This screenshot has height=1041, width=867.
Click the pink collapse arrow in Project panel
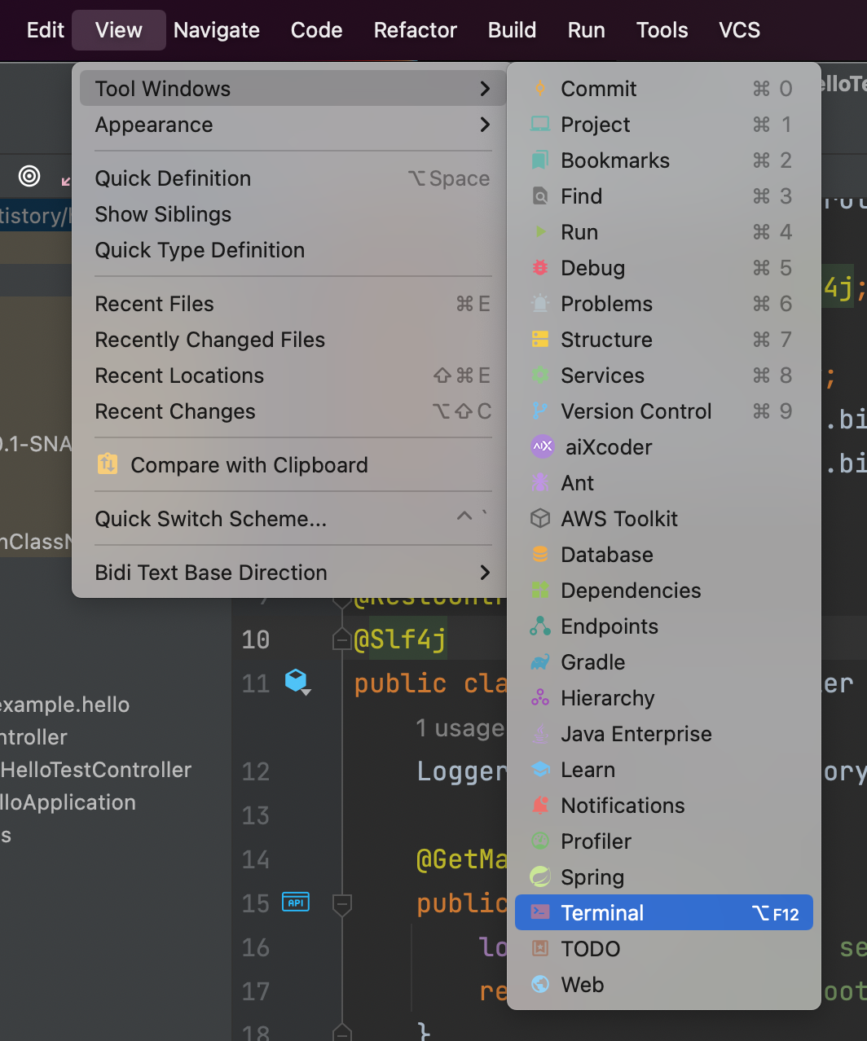click(x=67, y=179)
